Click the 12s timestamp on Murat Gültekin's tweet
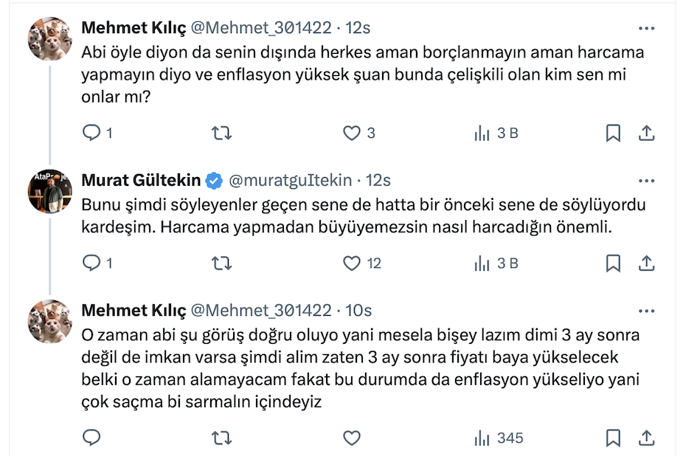Screen dimensions: 683x456 (378, 180)
